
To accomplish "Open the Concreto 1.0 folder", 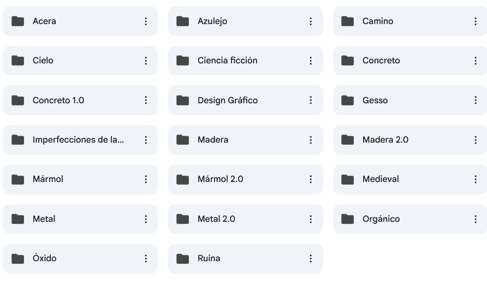I will pos(58,101).
